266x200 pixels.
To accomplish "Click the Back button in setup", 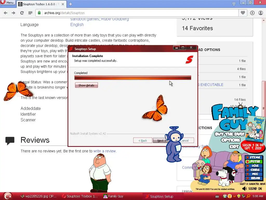I will [143, 140].
